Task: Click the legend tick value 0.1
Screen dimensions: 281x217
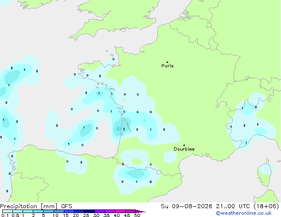Action: (x=5, y=215)
